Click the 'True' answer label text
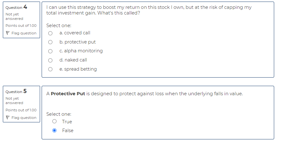Screen dimensions: 283x152 pos(67,122)
